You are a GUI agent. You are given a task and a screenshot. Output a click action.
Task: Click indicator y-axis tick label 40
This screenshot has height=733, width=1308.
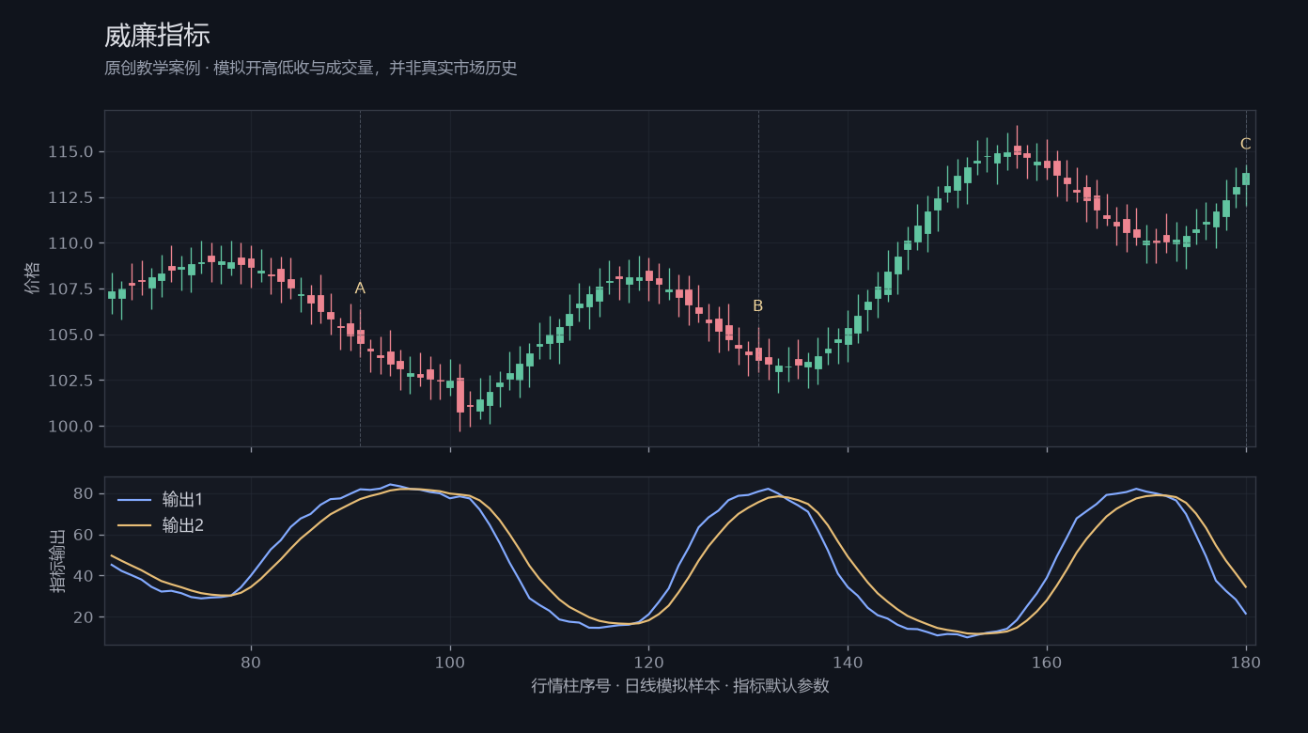tap(83, 576)
